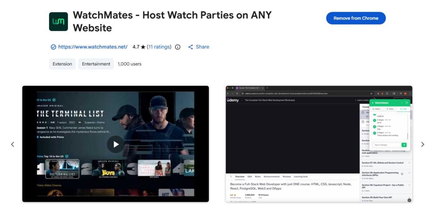The height and width of the screenshot is (207, 440).
Task: Go to previous screenshot with left arrow
Action: pyautogui.click(x=13, y=144)
